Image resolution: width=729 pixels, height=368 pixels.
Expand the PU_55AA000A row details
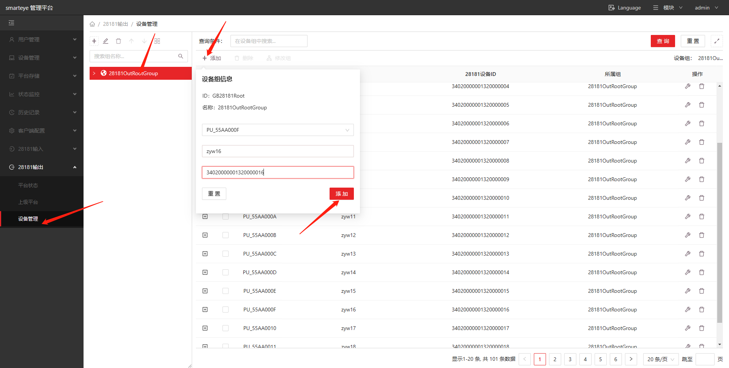(205, 216)
